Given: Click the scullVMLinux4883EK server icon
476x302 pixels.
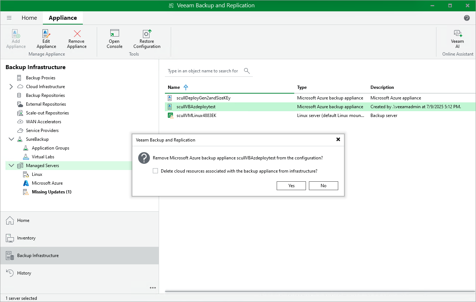Looking at the screenshot, I should tap(170, 116).
